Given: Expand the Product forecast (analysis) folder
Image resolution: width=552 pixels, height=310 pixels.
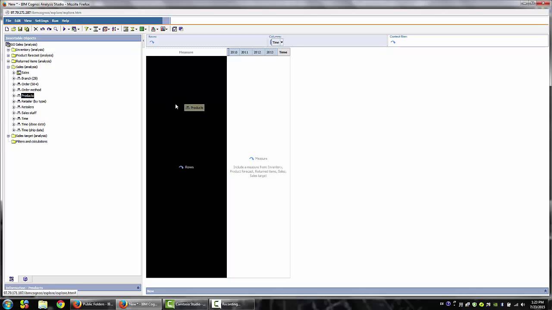Looking at the screenshot, I should coord(8,56).
